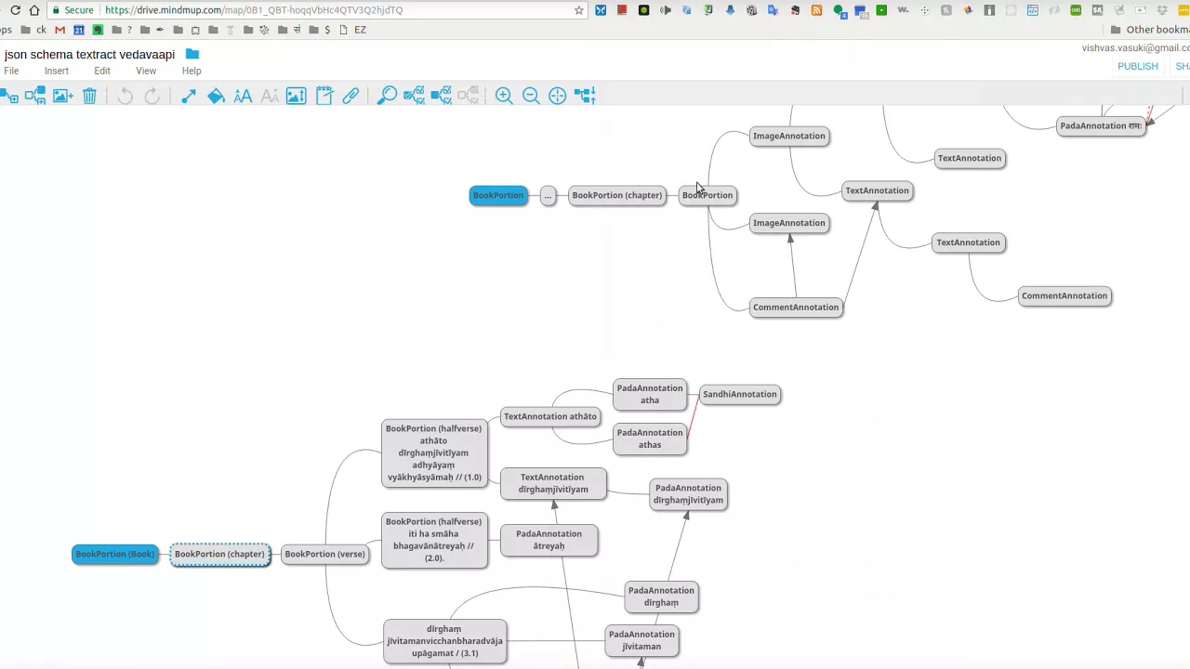
Task: Expand the collapsed '...' ellipsis node
Action: tap(548, 195)
